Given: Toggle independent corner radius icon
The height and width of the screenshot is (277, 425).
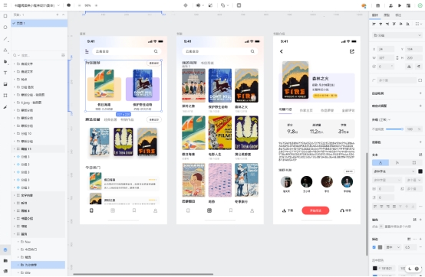Looking at the screenshot, I should coord(420,80).
